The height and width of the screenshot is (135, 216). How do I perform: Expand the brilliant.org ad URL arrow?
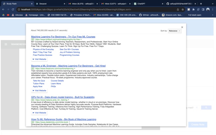point(81,39)
